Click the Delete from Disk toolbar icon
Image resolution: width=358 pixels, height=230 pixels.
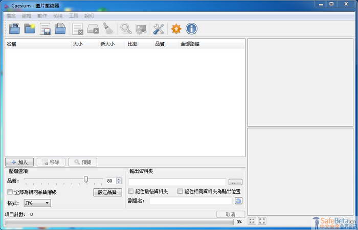point(93,29)
